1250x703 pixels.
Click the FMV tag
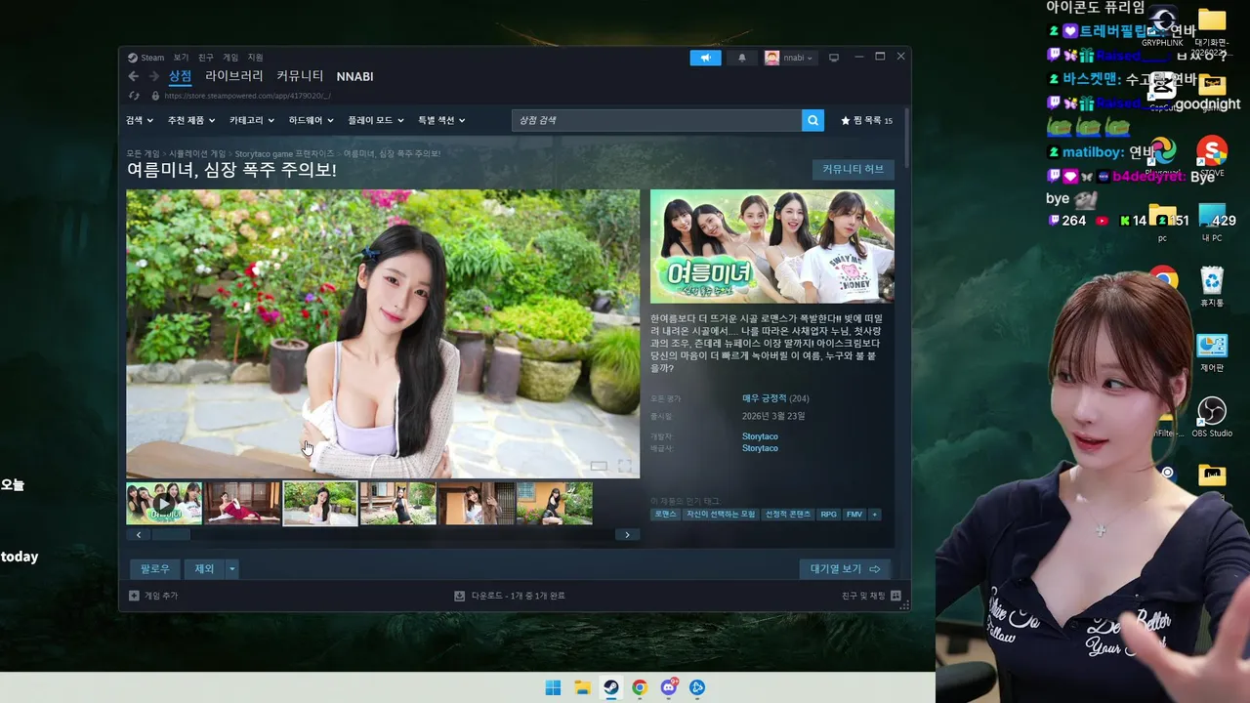pyautogui.click(x=854, y=514)
